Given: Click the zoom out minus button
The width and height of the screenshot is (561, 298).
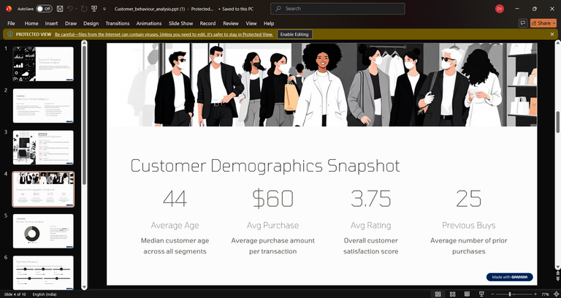Looking at the screenshot, I should click(493, 294).
